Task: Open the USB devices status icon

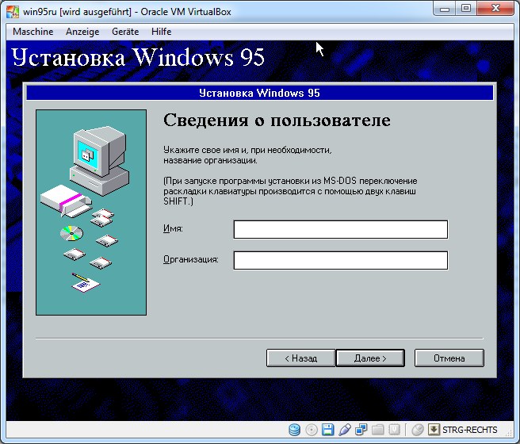Action: 344,430
